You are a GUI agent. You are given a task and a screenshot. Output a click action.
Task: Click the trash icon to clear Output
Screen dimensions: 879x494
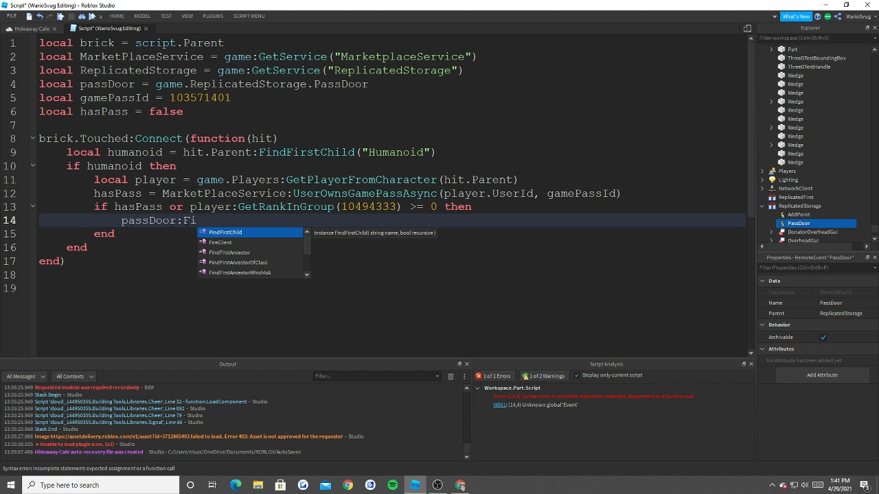click(450, 376)
